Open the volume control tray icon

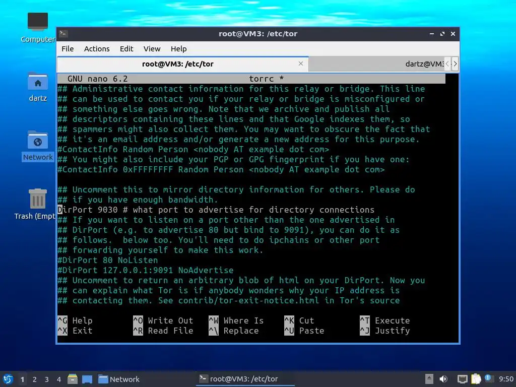(x=443, y=379)
